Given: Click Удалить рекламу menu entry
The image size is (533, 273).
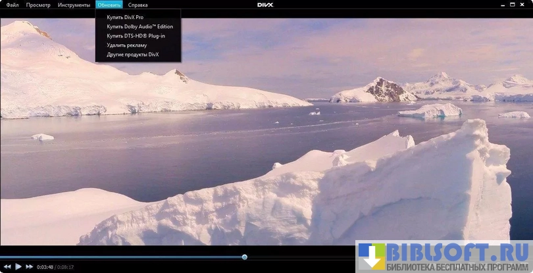Looking at the screenshot, I should [x=126, y=45].
